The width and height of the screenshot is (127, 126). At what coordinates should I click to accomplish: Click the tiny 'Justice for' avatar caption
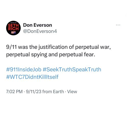click(x=13, y=23)
